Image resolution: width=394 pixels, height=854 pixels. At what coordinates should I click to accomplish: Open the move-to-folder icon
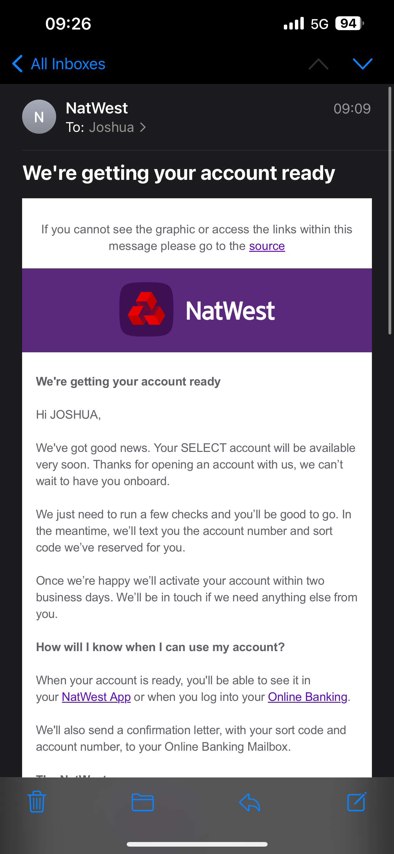tap(143, 802)
